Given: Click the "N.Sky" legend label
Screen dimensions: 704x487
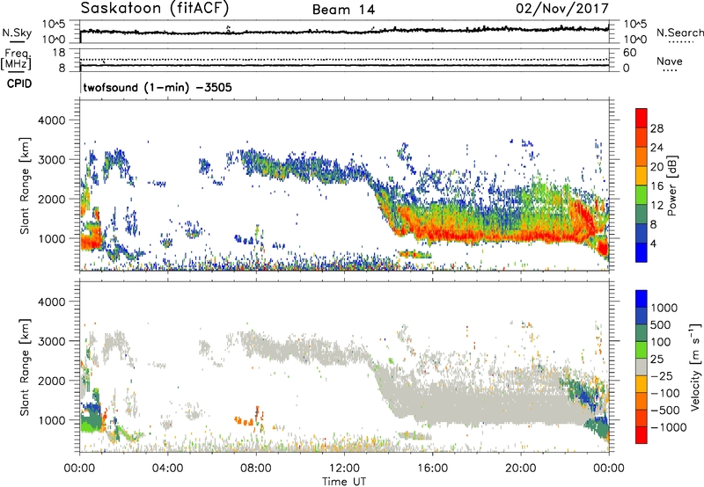Looking at the screenshot, I should (17, 33).
